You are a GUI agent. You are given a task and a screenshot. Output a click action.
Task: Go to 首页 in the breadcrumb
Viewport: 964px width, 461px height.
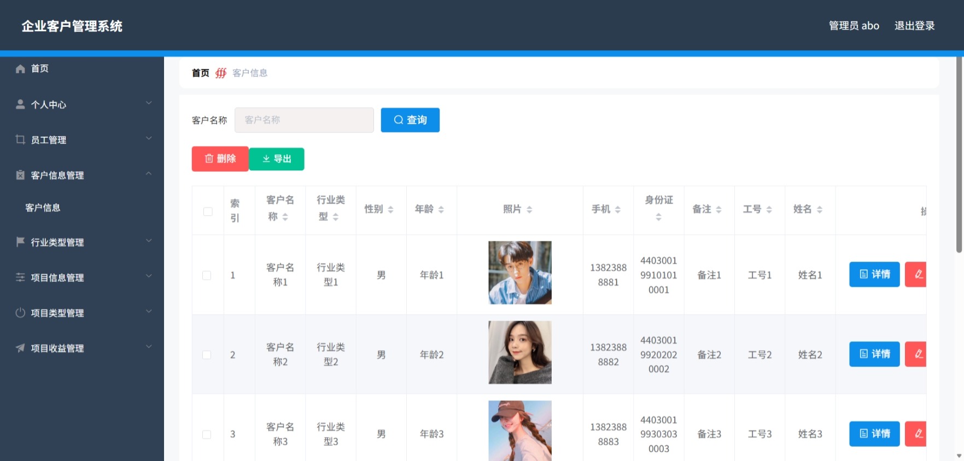(200, 73)
